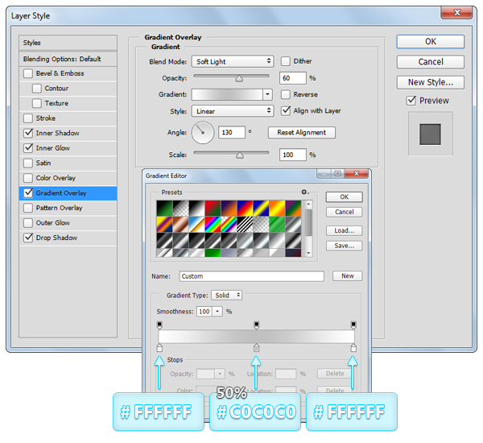Adjust the Opacity slider handle
483x443 pixels.
[239, 78]
